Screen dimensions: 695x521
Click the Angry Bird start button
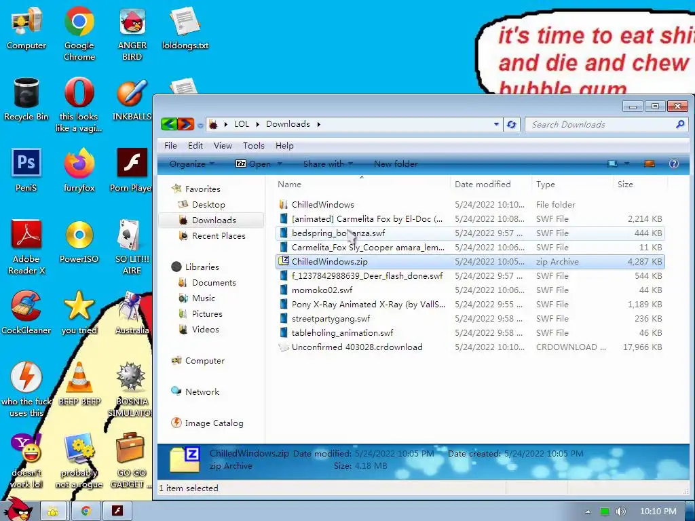pos(18,509)
